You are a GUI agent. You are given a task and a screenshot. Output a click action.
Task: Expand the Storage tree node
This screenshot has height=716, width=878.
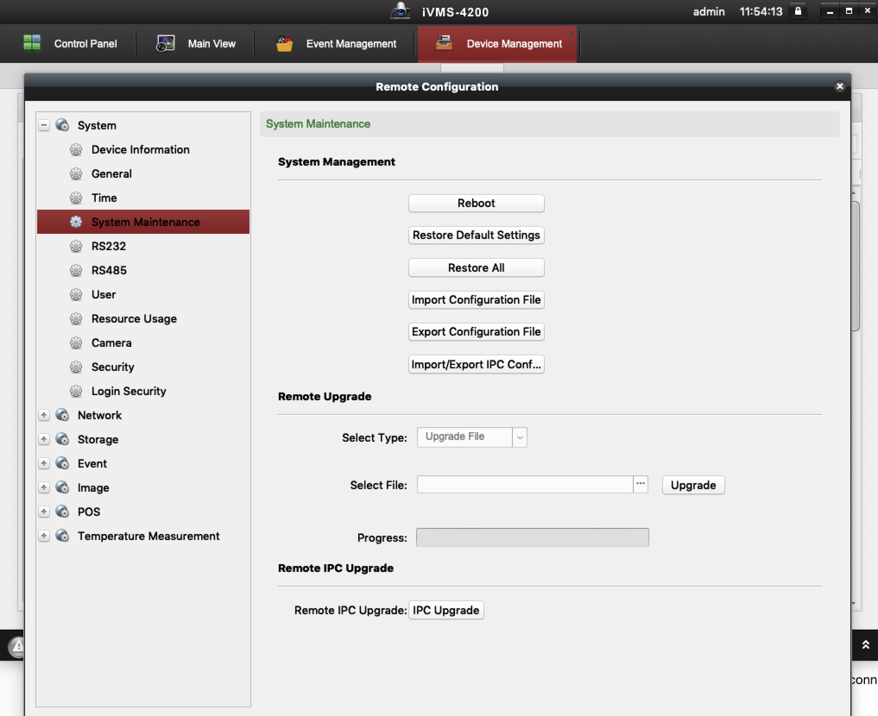[44, 439]
